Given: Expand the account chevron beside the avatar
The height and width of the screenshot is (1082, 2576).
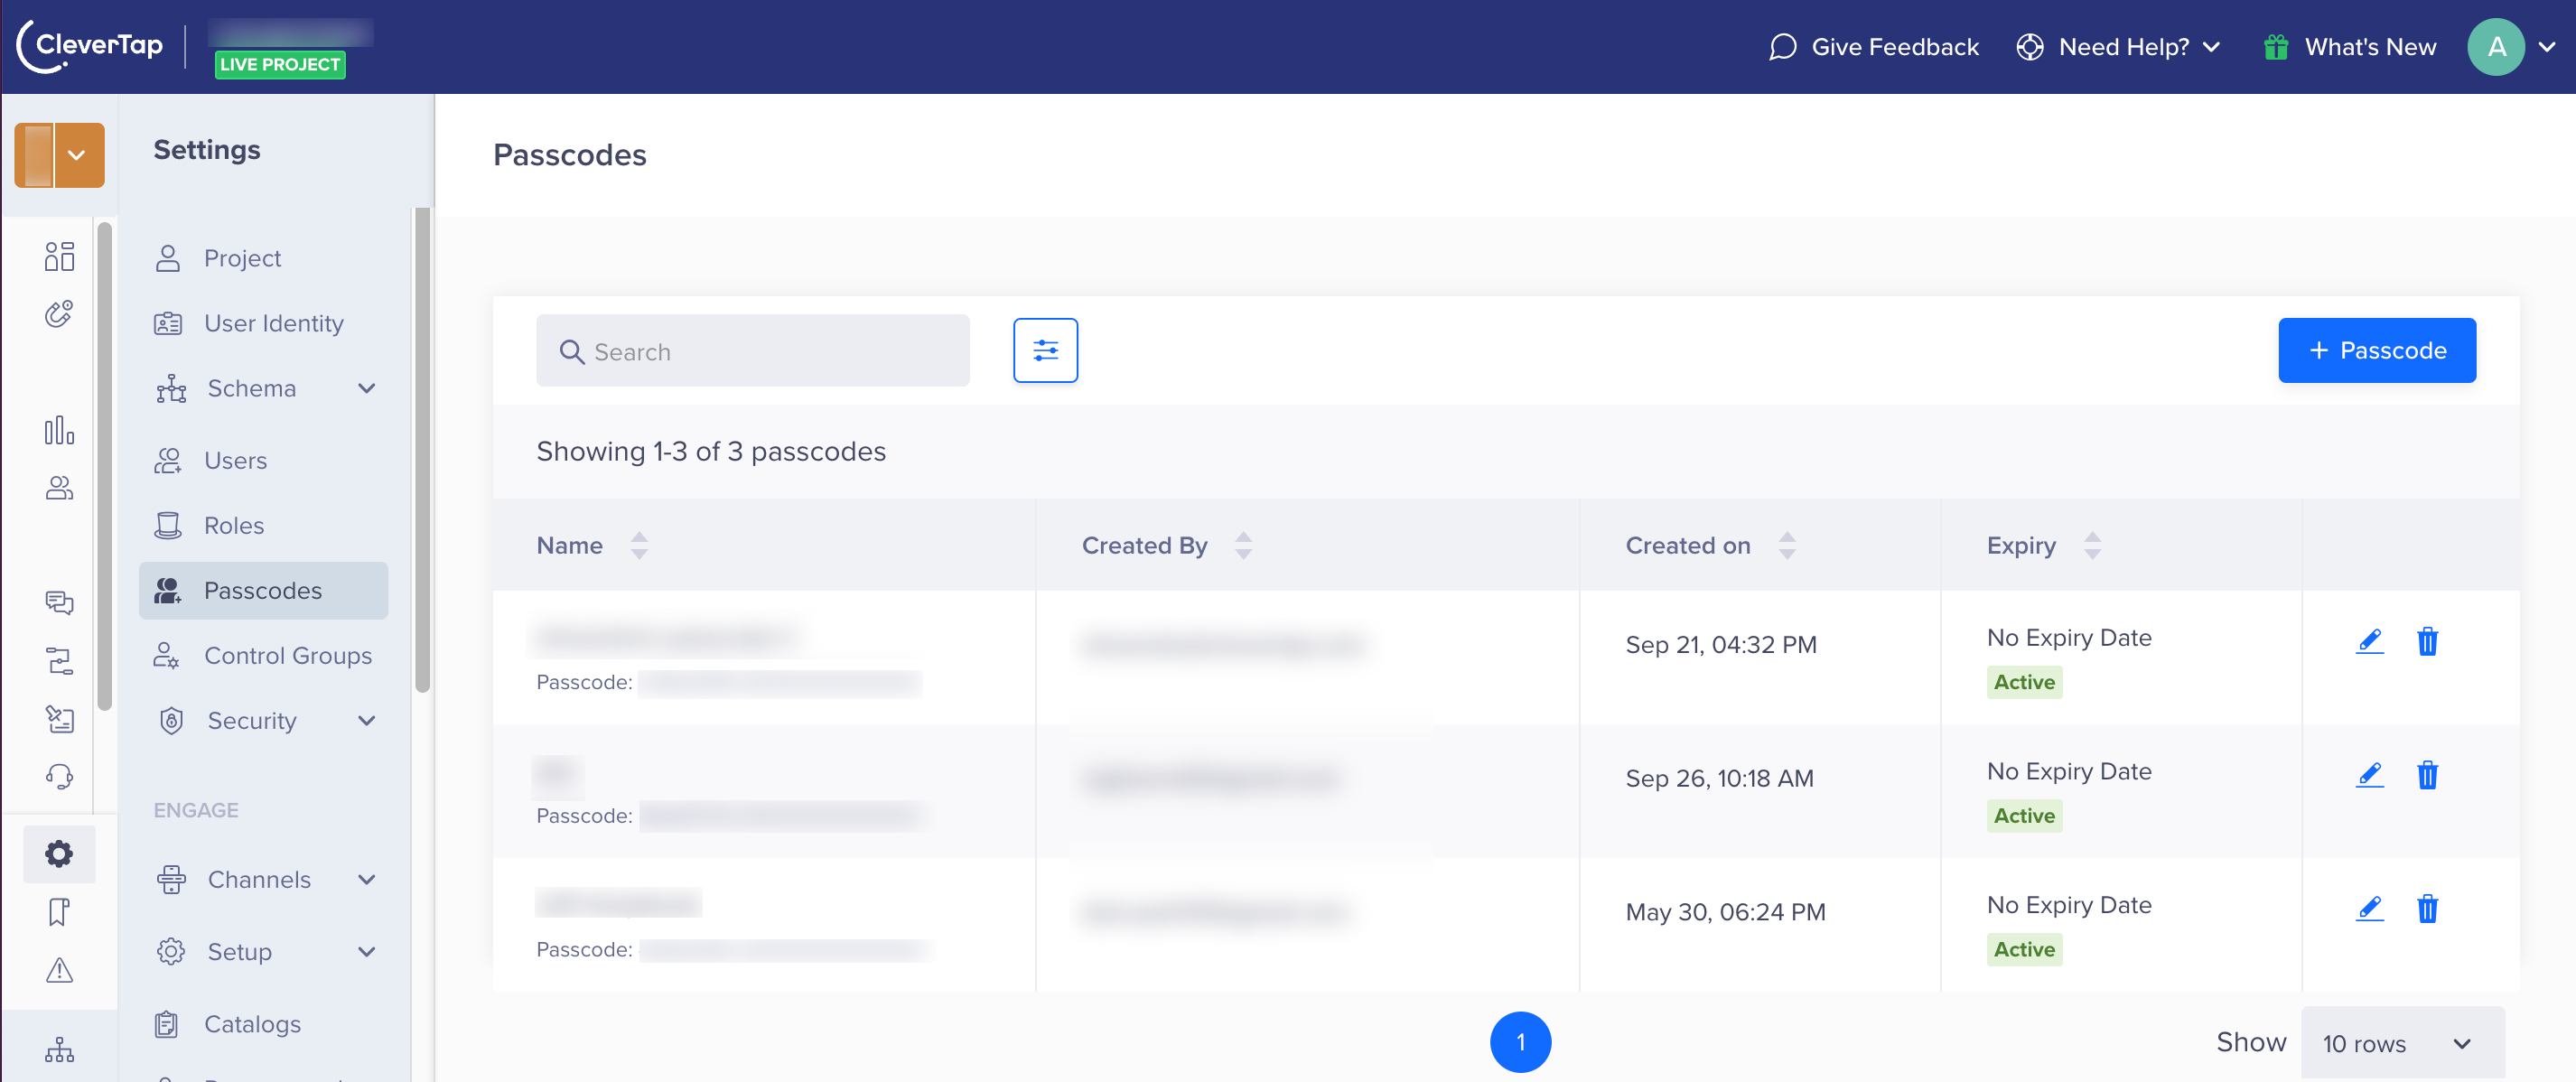Looking at the screenshot, I should [2547, 46].
